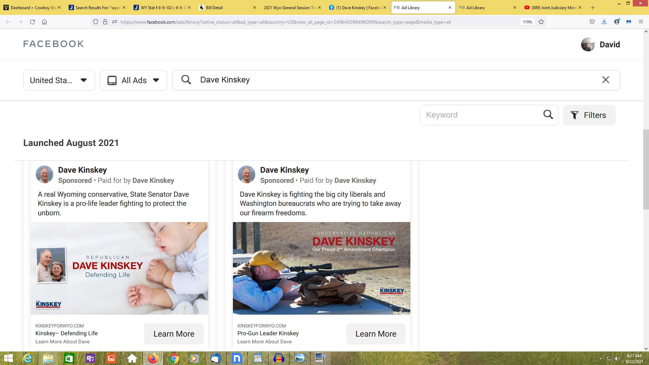Switch to the Joint Judiciary YouTube tab
649x365 pixels.
[x=553, y=7]
